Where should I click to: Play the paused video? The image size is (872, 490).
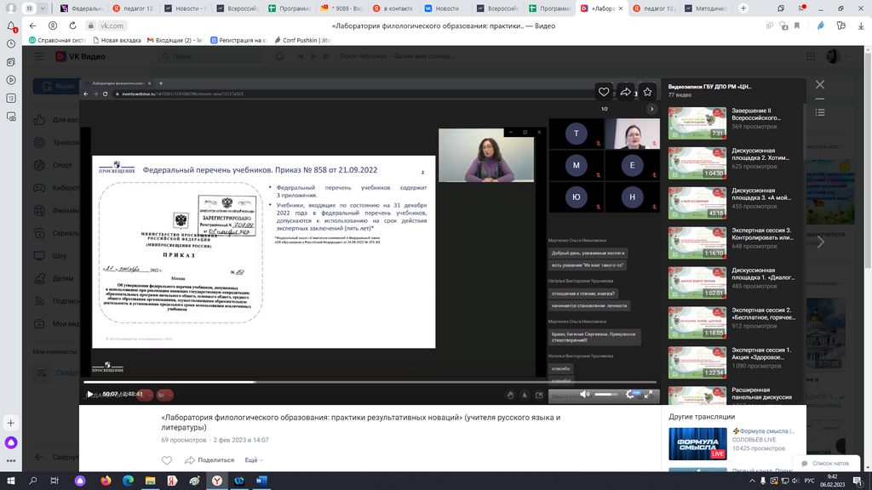(90, 395)
